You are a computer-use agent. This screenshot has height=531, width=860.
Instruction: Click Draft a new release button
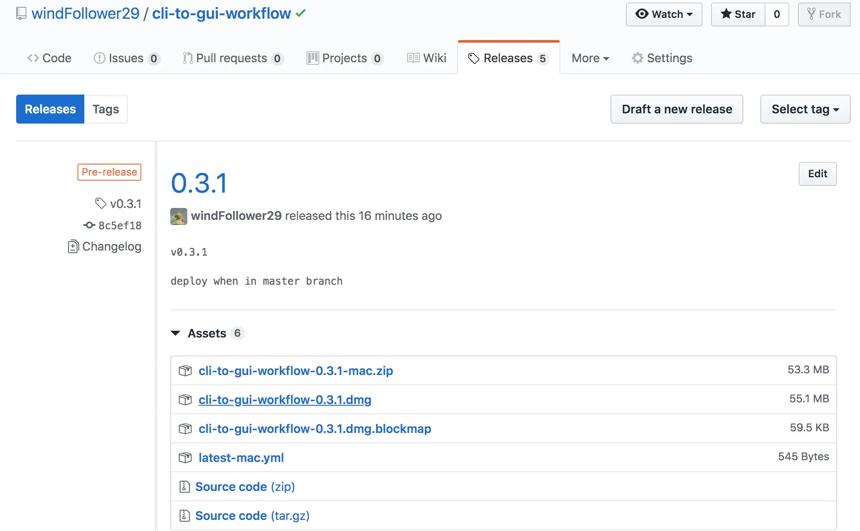[x=677, y=109]
